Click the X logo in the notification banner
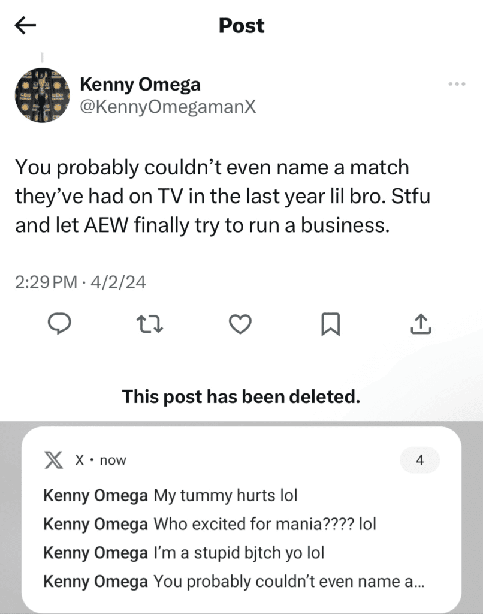The height and width of the screenshot is (614, 483). point(53,460)
